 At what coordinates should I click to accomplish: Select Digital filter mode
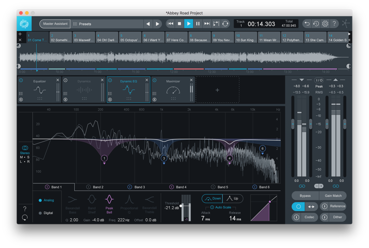46,213
